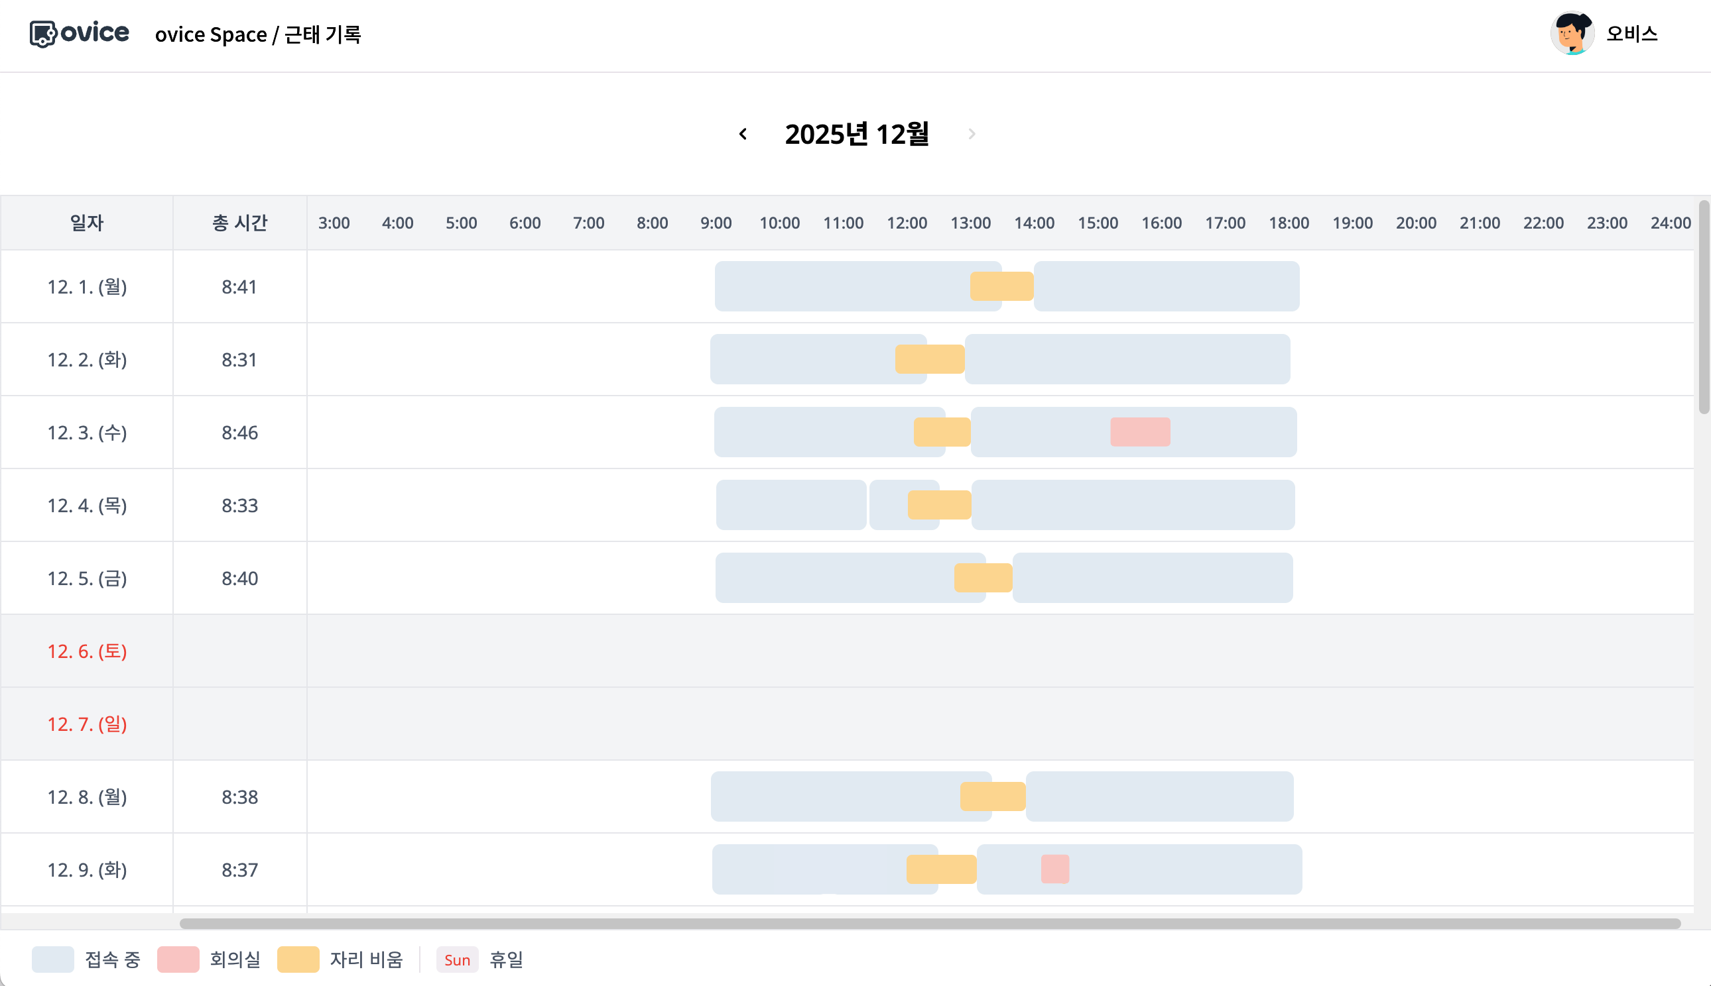
Task: Click the horizontal scrollbar at the bottom
Action: (x=930, y=924)
